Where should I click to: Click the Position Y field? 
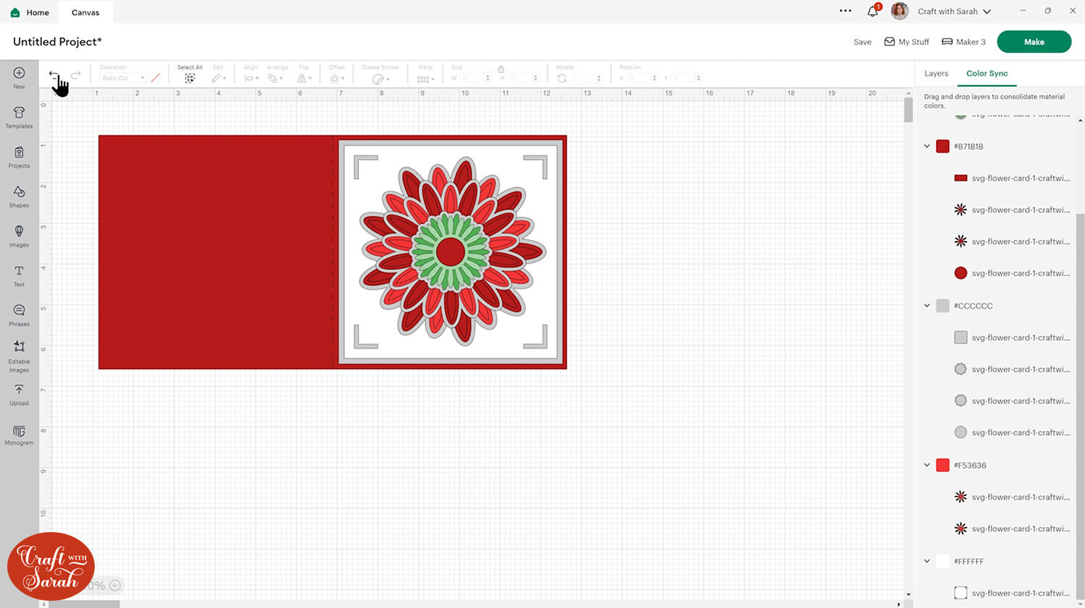[686, 78]
